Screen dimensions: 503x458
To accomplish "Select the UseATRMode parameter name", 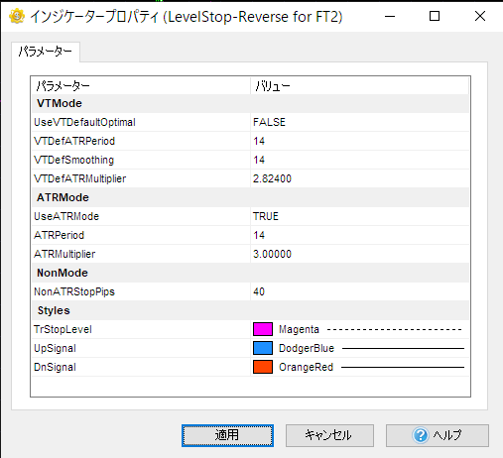I will click(x=66, y=216).
